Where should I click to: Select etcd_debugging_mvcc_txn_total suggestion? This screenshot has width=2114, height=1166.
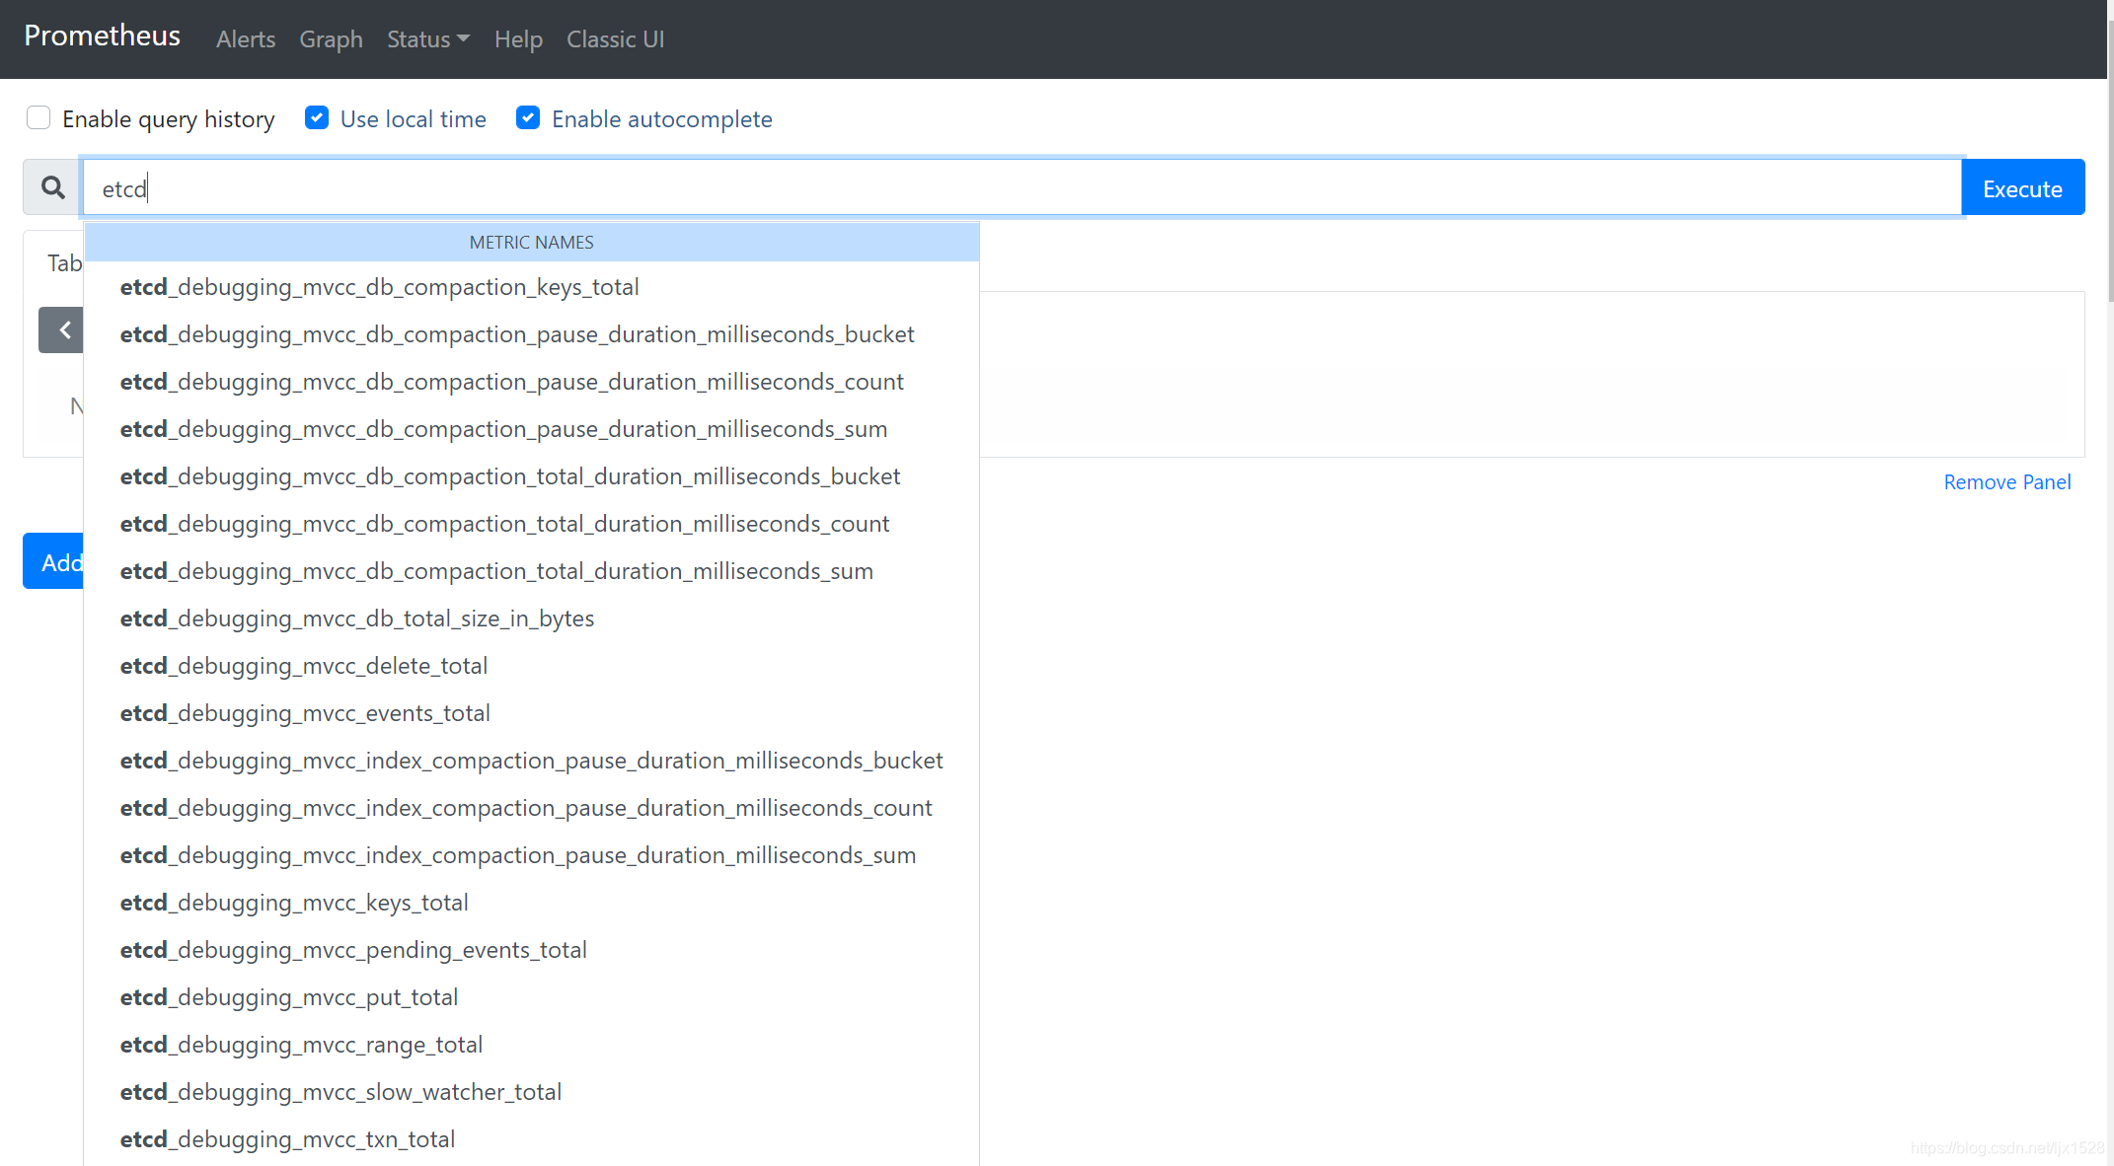click(x=532, y=1139)
